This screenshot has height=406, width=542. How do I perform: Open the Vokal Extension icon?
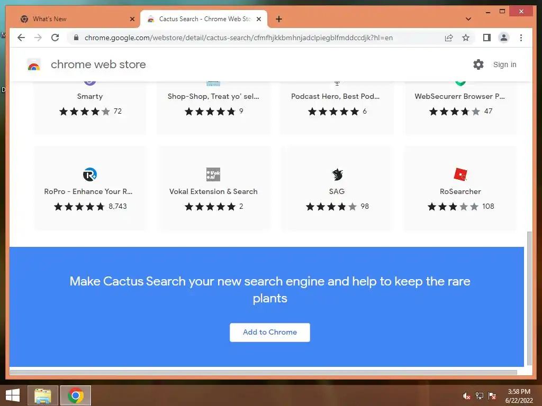pyautogui.click(x=213, y=174)
